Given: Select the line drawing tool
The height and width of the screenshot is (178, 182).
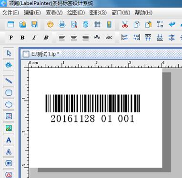Looking at the screenshot, I should 9,81.
